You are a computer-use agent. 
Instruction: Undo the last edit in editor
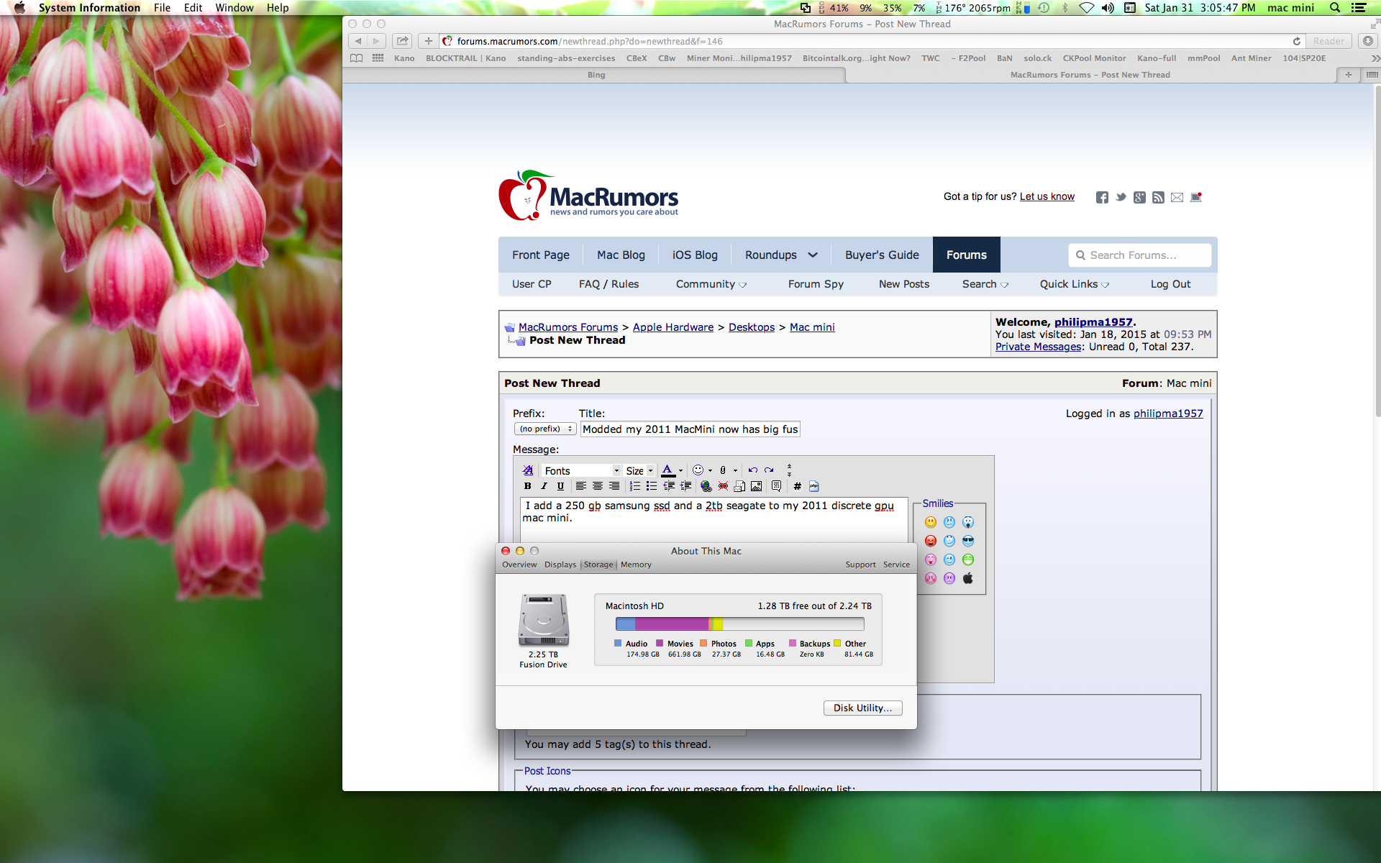753,470
